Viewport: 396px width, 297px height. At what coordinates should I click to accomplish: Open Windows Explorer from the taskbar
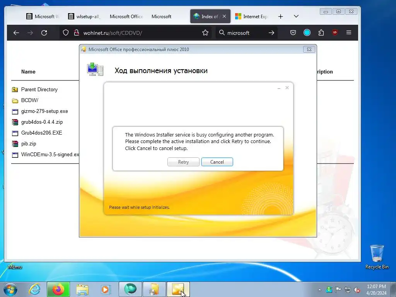click(82, 289)
